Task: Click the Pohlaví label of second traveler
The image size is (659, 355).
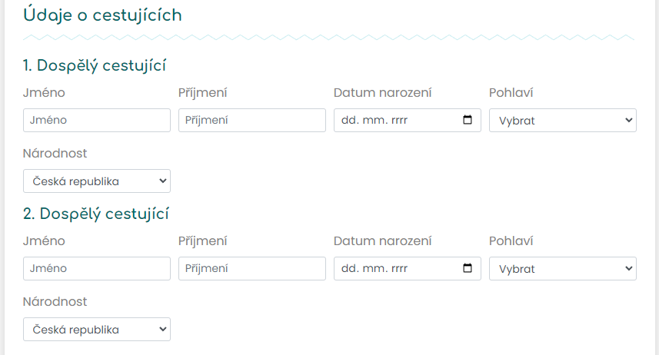Action: pyautogui.click(x=511, y=241)
